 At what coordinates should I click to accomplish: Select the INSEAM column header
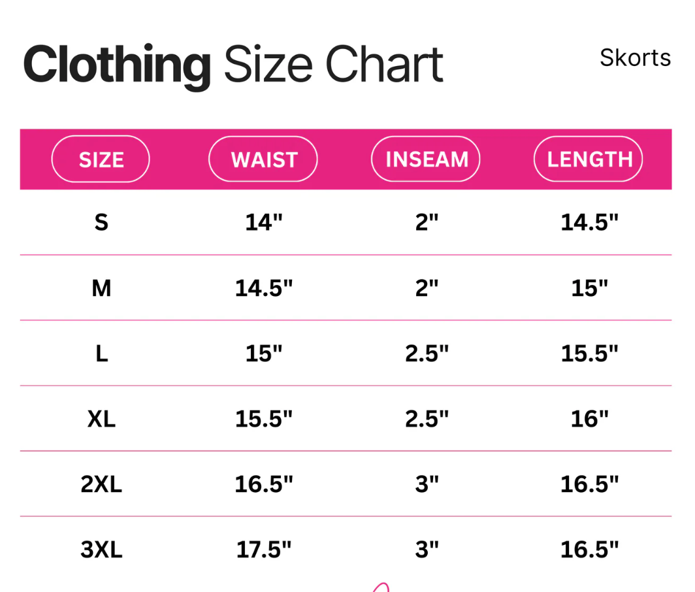tap(426, 159)
